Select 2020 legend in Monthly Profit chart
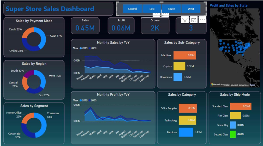This screenshot has width=263, height=146. click(x=93, y=100)
